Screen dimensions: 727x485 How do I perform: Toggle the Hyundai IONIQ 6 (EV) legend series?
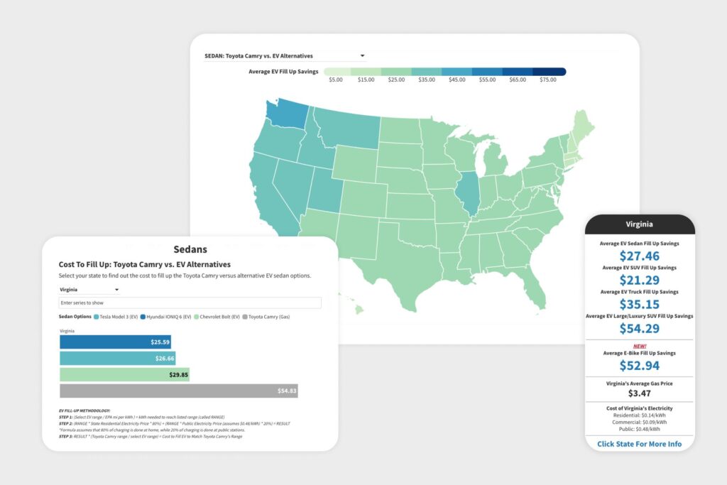[167, 316]
